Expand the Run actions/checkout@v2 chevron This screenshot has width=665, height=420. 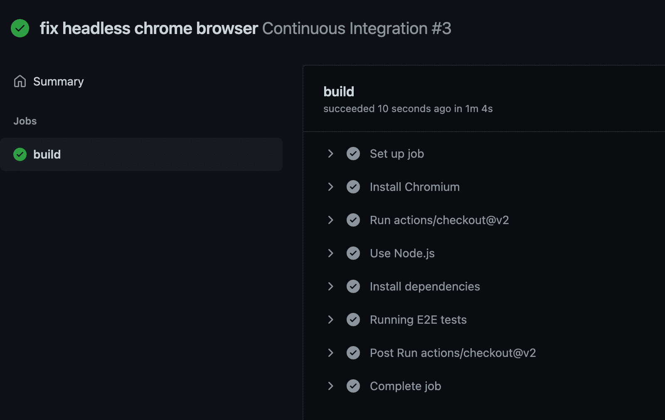pos(330,220)
